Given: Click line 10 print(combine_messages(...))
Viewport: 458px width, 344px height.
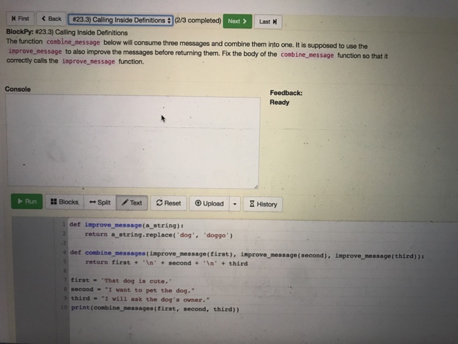Looking at the screenshot, I should point(155,309).
